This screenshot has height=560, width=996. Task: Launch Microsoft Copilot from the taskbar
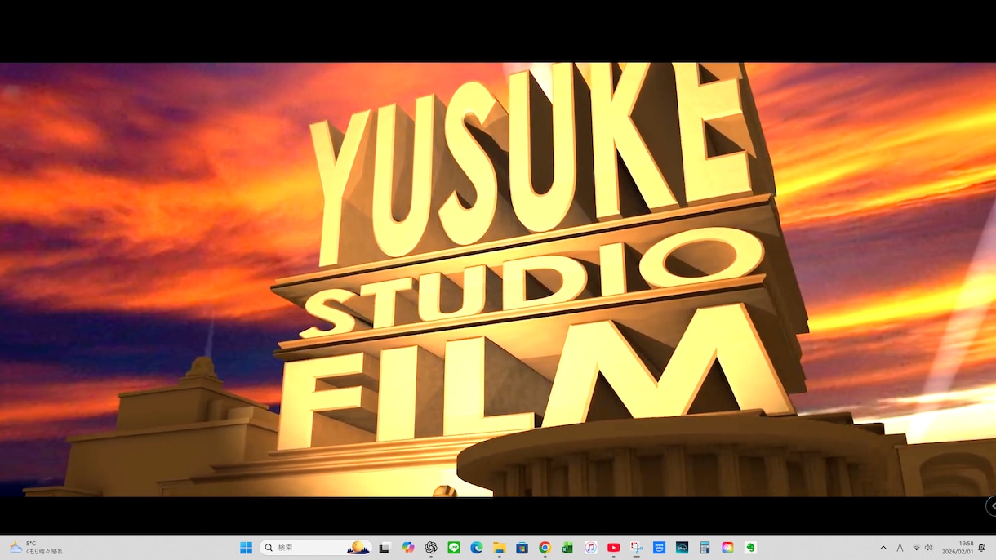click(408, 548)
